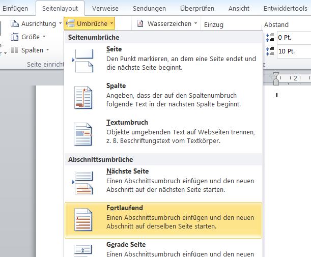Select the Fortlaufend section break
This screenshot has height=257, width=311.
[x=163, y=220]
